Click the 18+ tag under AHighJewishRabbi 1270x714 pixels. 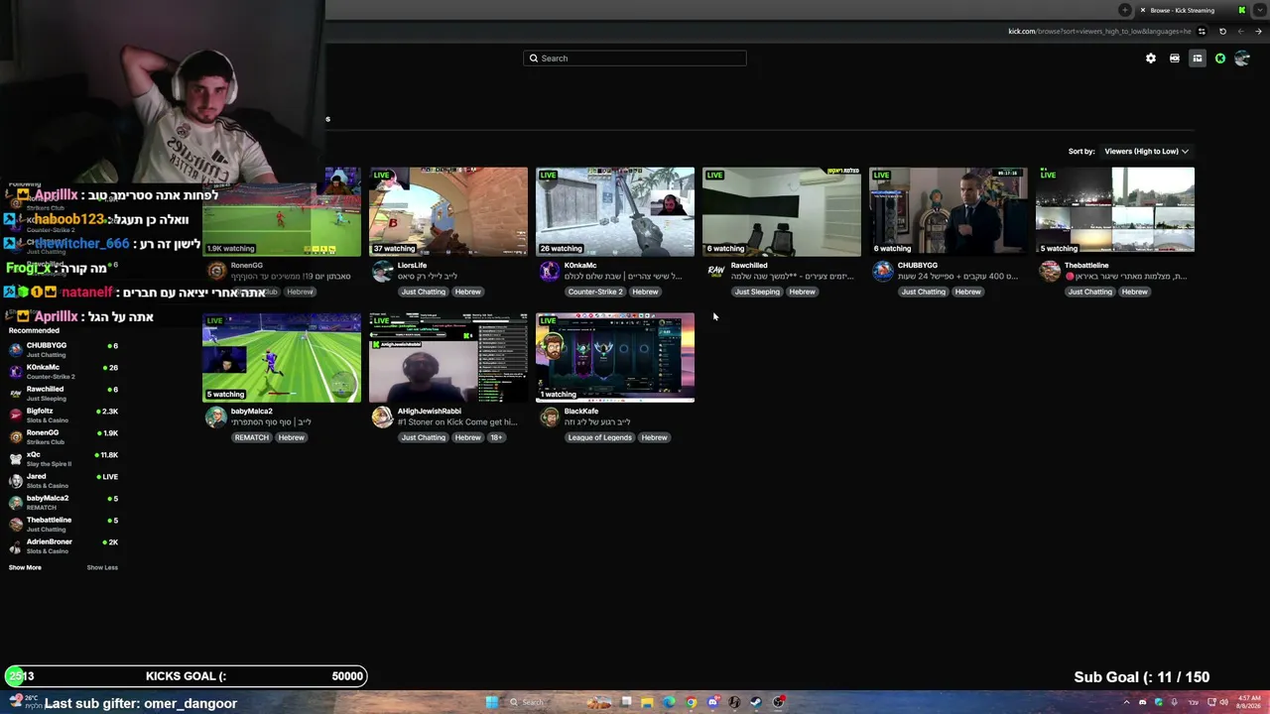[x=496, y=438]
